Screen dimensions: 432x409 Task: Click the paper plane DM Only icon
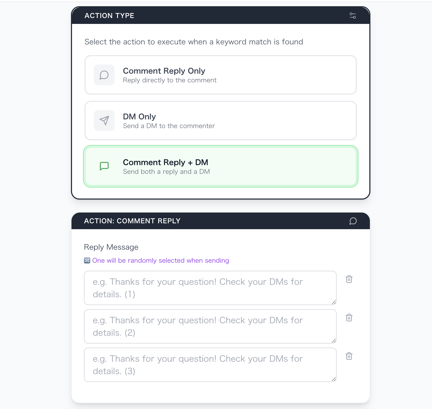[x=104, y=121]
